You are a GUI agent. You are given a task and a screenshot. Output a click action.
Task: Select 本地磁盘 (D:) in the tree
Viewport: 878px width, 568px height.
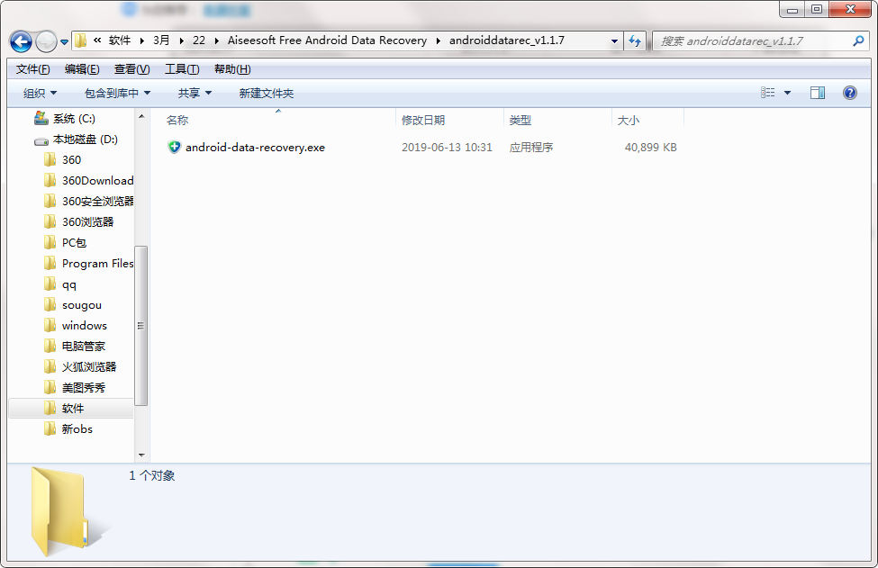[x=86, y=140]
